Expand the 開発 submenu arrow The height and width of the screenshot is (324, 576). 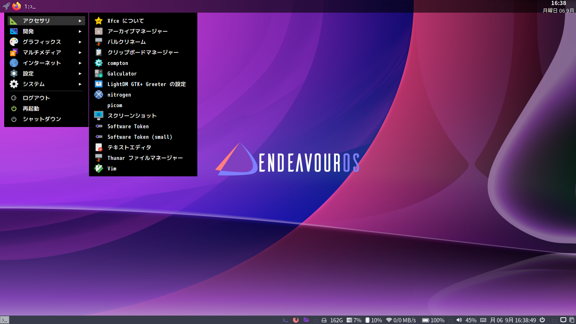pos(80,31)
